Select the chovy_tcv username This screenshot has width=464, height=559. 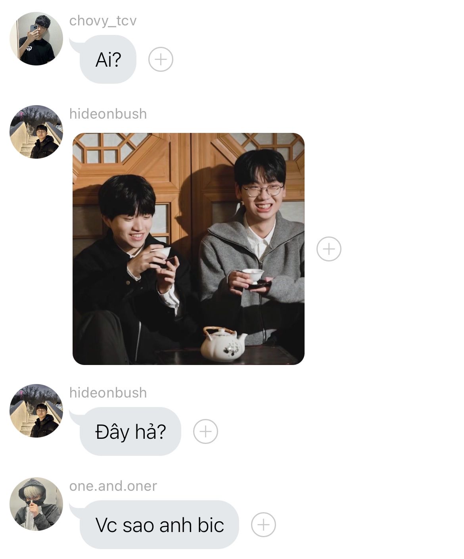[103, 21]
